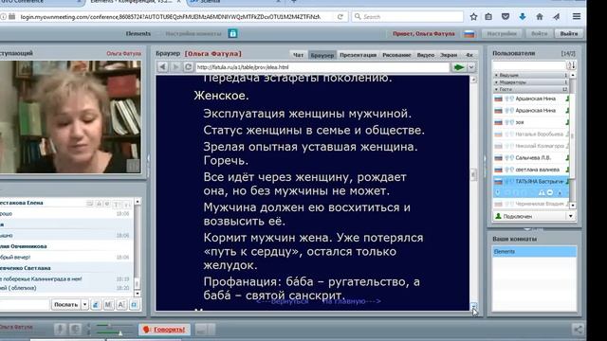Screen dimensions: 607x341
Task: Open the Pocket icon in Firefox toolbar
Action: point(506,17)
